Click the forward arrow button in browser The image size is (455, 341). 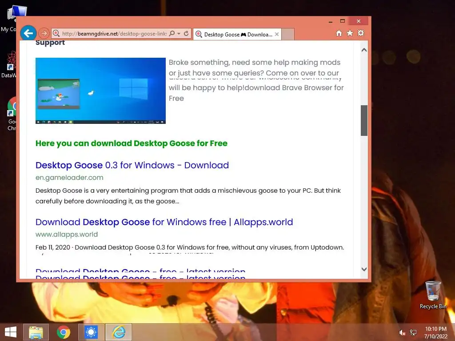pyautogui.click(x=44, y=33)
